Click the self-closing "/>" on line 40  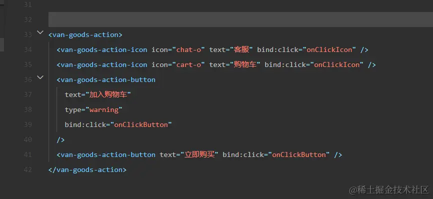(60, 139)
